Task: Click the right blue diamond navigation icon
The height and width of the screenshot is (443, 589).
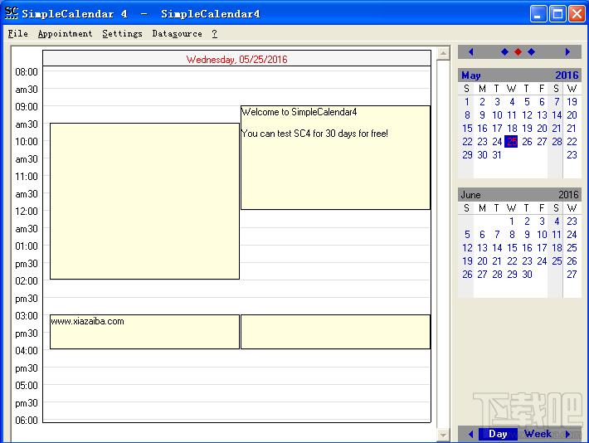Action: pyautogui.click(x=531, y=52)
